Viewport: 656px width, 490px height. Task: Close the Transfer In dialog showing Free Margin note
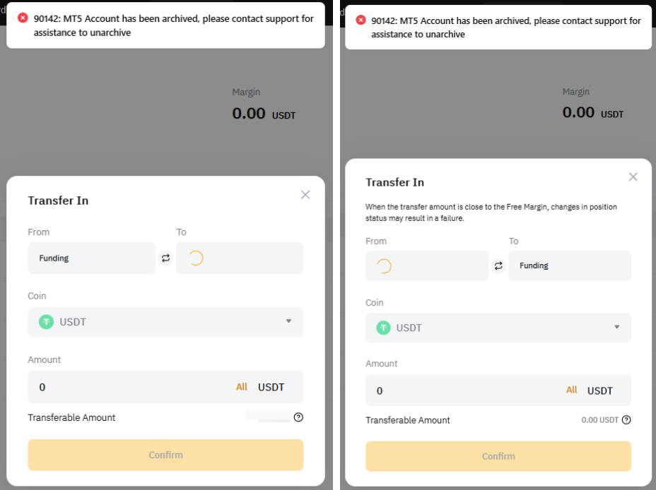(x=633, y=177)
